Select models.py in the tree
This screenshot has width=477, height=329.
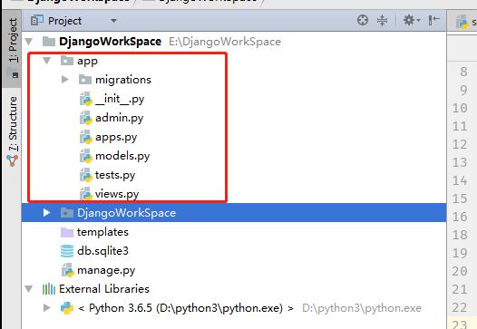coord(122,156)
